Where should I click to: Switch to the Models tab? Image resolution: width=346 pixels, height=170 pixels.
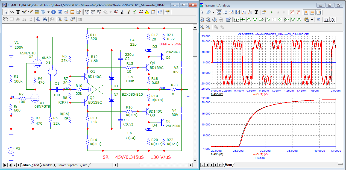pos(48,165)
